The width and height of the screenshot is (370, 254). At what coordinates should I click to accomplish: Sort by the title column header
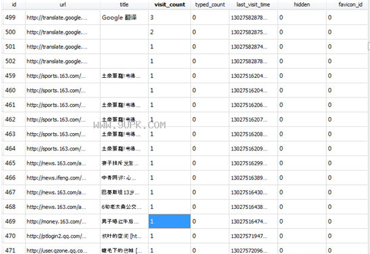pyautogui.click(x=124, y=5)
